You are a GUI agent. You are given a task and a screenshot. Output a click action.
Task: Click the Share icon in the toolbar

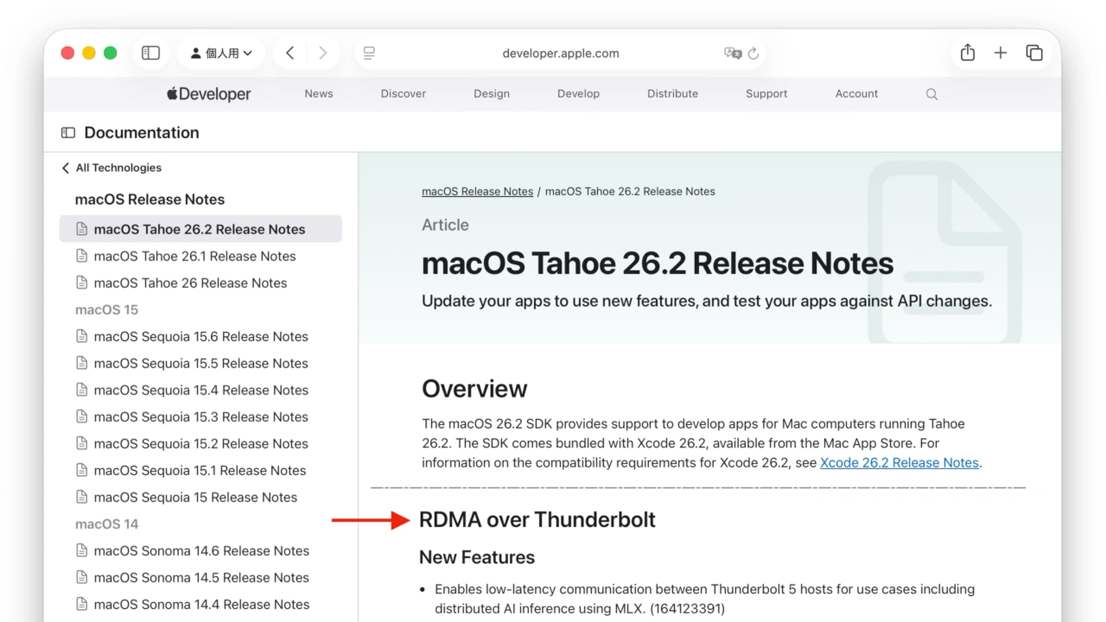[x=967, y=53]
